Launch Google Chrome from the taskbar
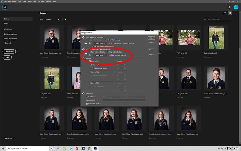The image size is (241, 151). click(x=89, y=149)
